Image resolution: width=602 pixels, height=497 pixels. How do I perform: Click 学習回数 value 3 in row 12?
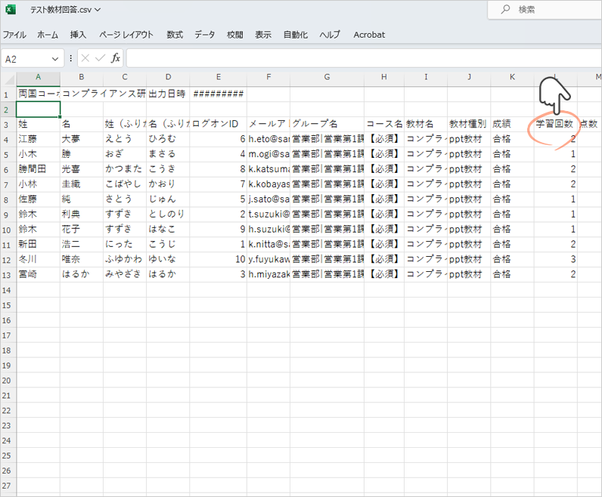point(556,260)
